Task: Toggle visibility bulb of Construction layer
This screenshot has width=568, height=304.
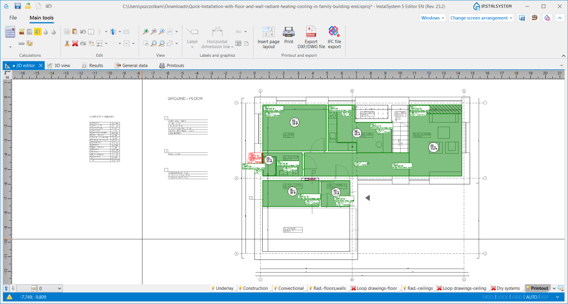Action: (x=240, y=288)
